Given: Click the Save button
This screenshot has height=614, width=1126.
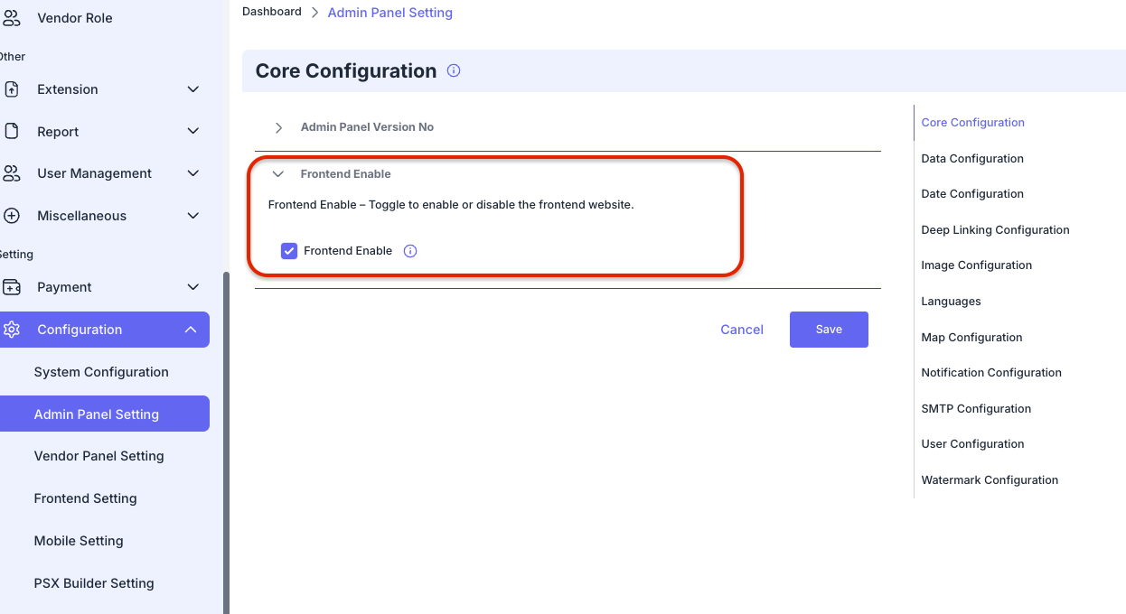Looking at the screenshot, I should click(x=829, y=330).
